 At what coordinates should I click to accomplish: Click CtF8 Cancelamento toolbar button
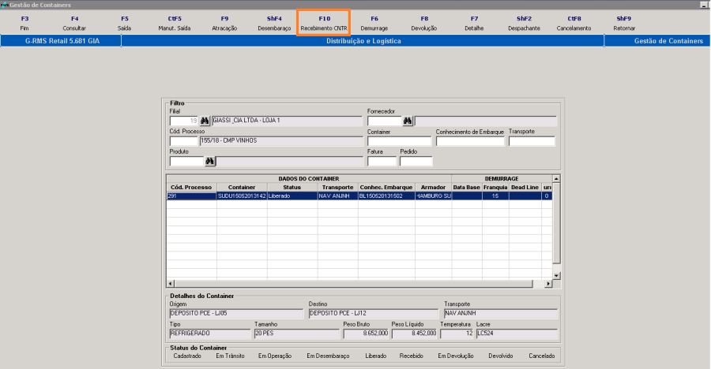pos(574,23)
